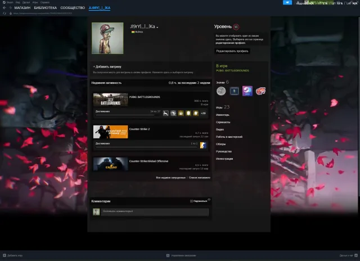This screenshot has width=360, height=261.
Task: Click the dark blue square badge icon
Action: pos(234,91)
